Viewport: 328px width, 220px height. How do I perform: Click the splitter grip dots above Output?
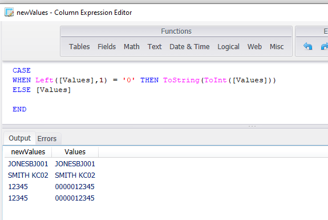tap(252, 126)
